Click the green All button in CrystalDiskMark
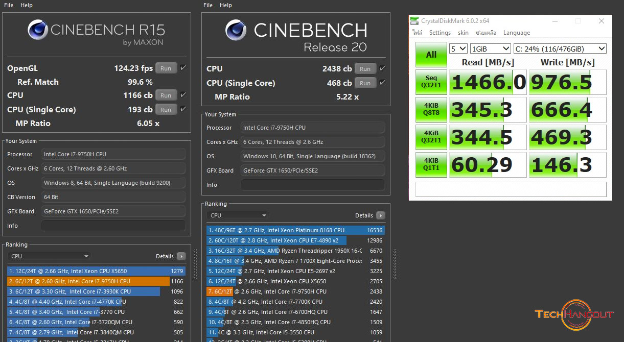This screenshot has width=624, height=342. click(x=431, y=55)
